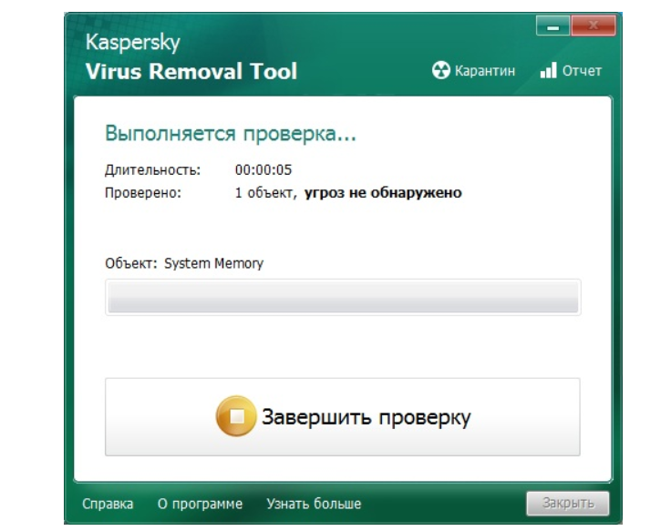Close window with red X button
This screenshot has height=531, width=671.
pyautogui.click(x=594, y=26)
